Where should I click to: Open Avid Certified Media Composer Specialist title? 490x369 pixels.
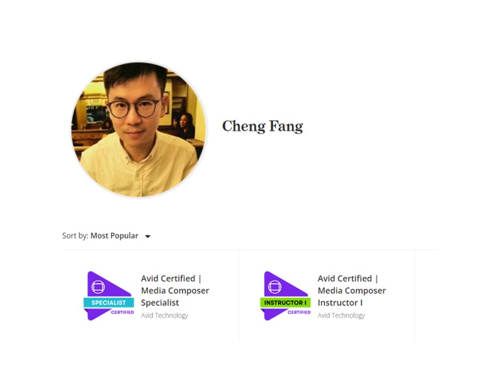point(175,290)
